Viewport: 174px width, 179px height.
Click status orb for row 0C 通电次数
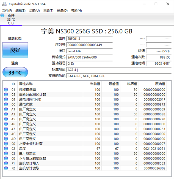[x=6, y=104]
